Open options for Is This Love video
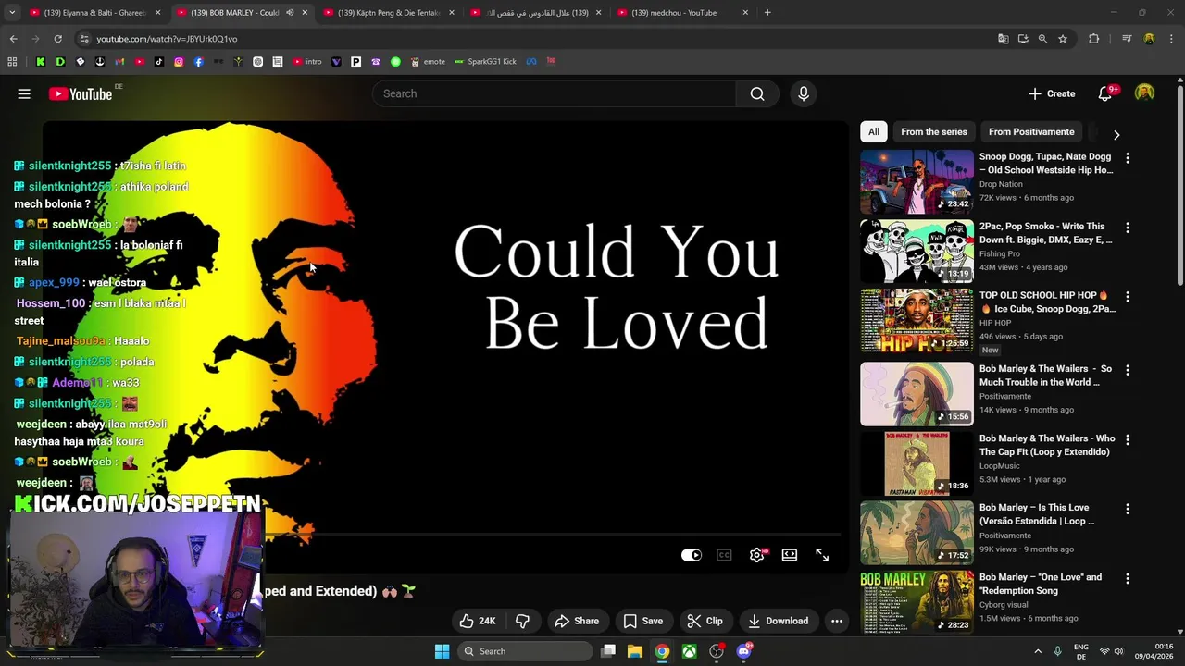The height and width of the screenshot is (666, 1185). [1127, 509]
